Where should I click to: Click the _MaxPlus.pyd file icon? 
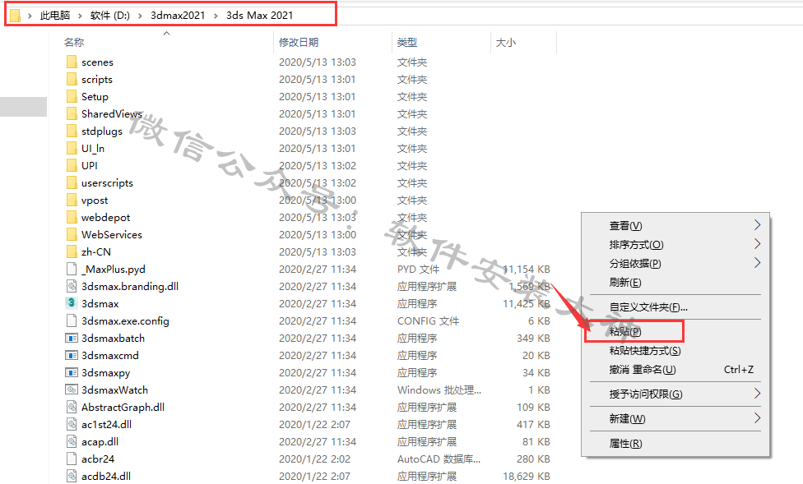coord(72,269)
